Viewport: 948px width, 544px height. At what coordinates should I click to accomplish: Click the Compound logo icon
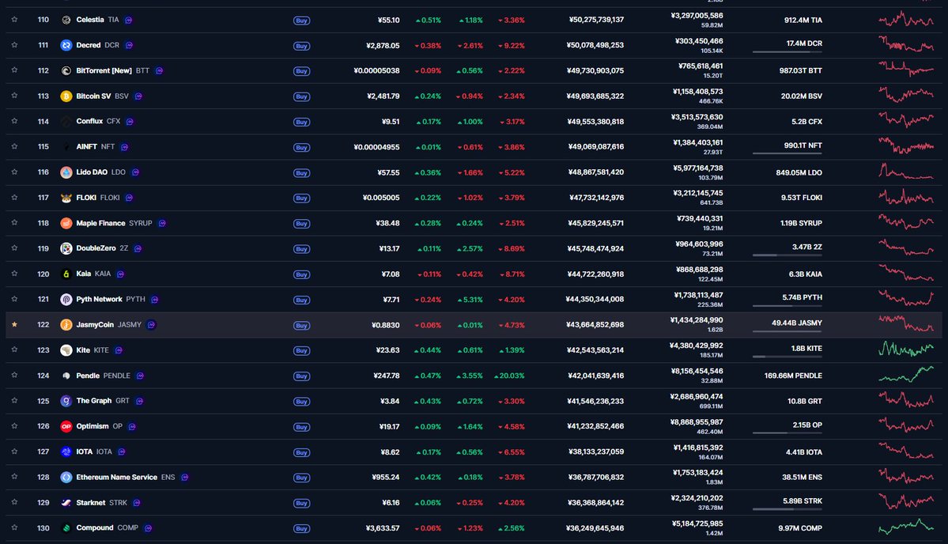click(66, 527)
